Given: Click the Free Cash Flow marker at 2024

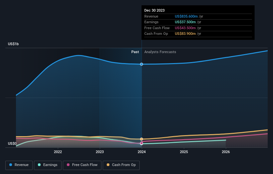Looking at the screenshot, I should (x=142, y=143).
